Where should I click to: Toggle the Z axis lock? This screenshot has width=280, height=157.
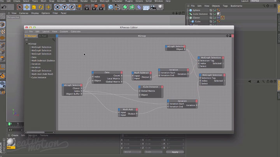coord(72,7)
